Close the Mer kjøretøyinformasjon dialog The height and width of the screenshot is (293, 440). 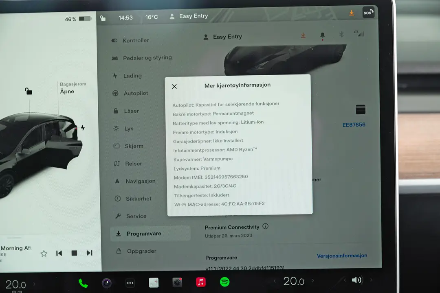coord(174,86)
